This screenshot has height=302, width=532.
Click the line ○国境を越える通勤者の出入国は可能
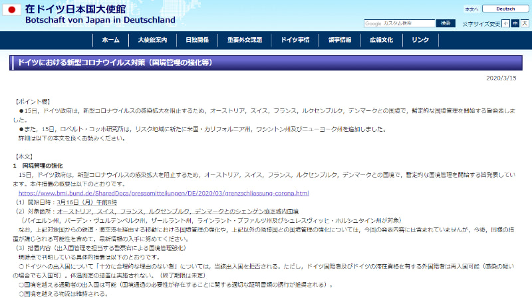(176, 285)
